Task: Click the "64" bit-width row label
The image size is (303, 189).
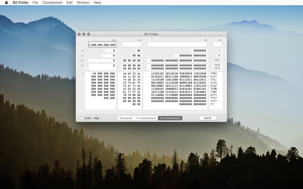Action: (x=82, y=65)
